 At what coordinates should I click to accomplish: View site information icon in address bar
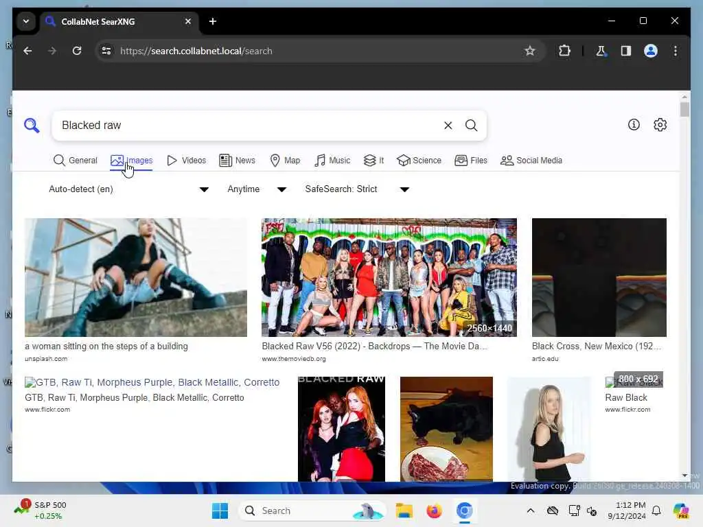coord(106,51)
